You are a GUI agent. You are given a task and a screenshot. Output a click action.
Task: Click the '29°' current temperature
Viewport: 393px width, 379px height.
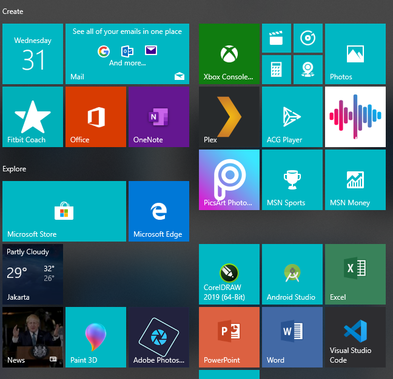[x=17, y=272]
